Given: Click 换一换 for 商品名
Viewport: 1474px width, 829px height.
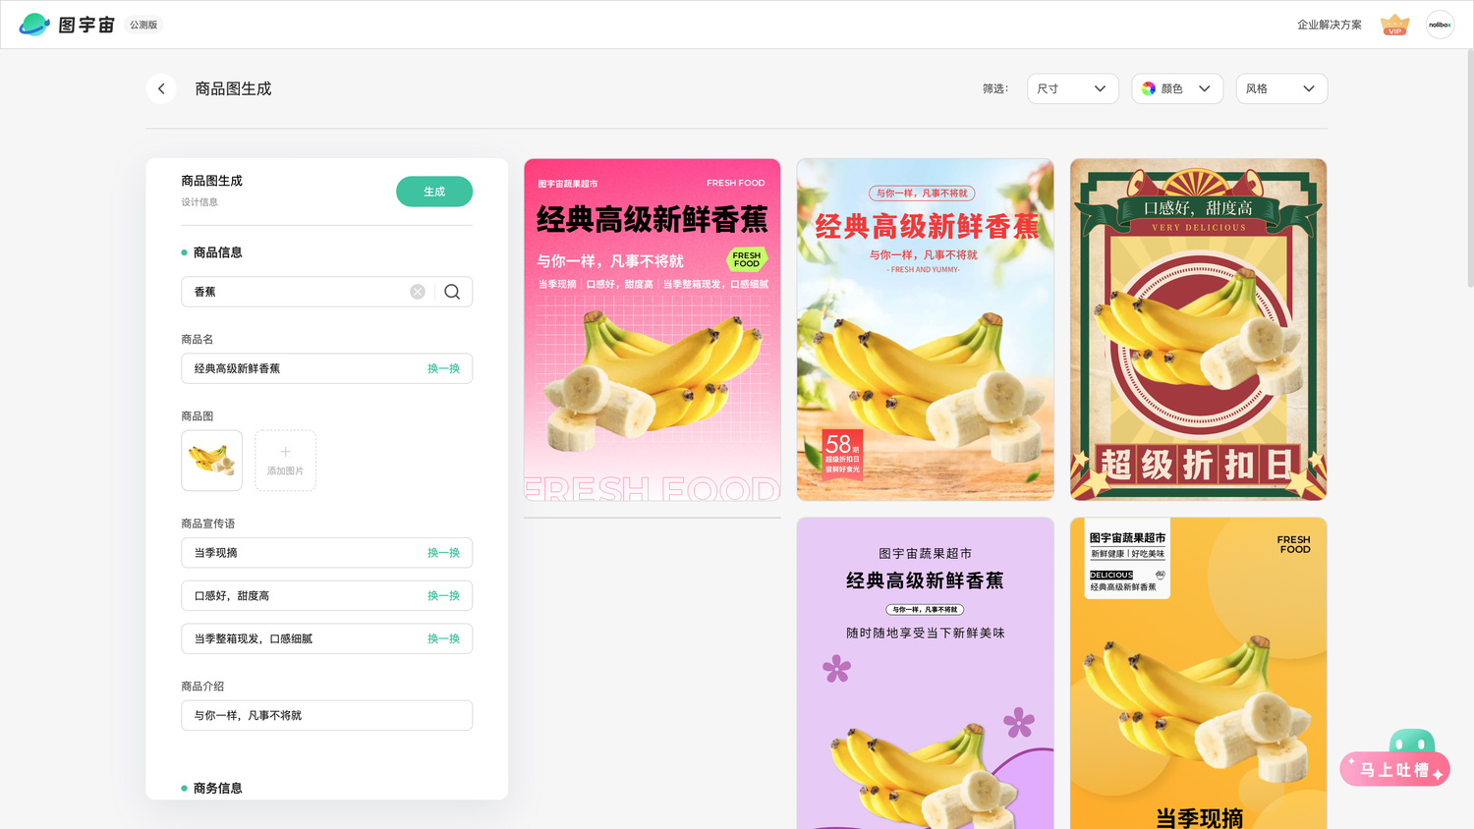Looking at the screenshot, I should (443, 368).
